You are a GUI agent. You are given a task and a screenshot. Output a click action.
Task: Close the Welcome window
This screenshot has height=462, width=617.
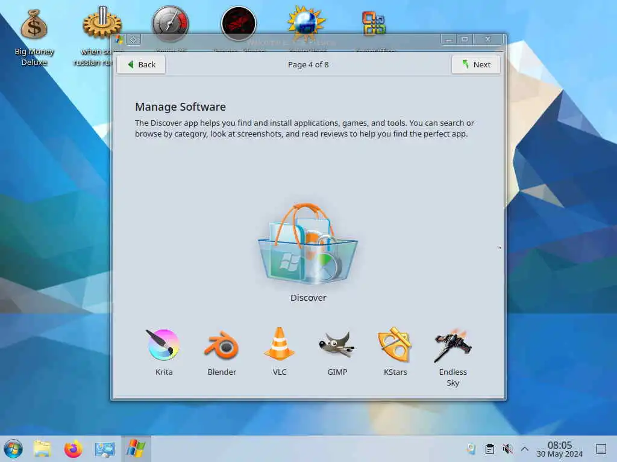pyautogui.click(x=488, y=39)
